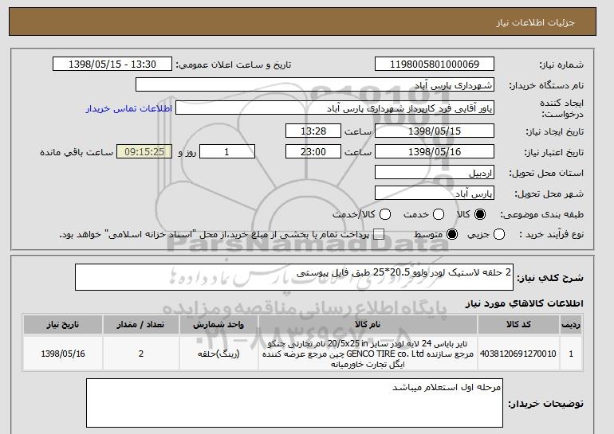Click the نام کالا column header
Screen dimensions: 614x434
pyautogui.click(x=368, y=325)
